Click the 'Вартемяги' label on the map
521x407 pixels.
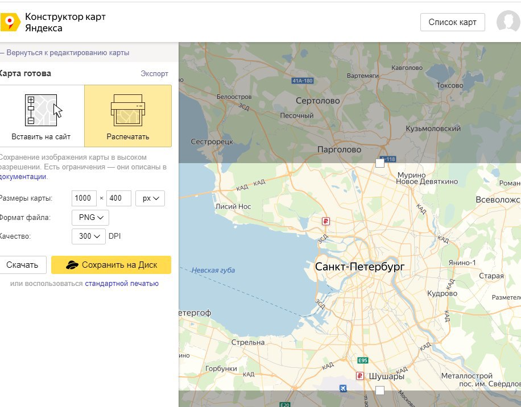pyautogui.click(x=363, y=76)
